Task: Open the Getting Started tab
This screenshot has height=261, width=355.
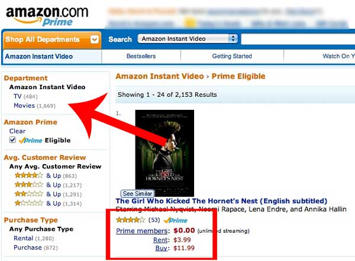Action: pos(232,56)
